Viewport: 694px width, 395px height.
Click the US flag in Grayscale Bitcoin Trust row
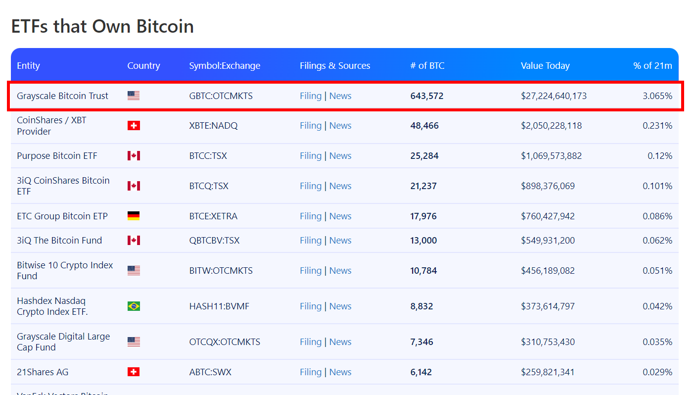pyautogui.click(x=134, y=96)
